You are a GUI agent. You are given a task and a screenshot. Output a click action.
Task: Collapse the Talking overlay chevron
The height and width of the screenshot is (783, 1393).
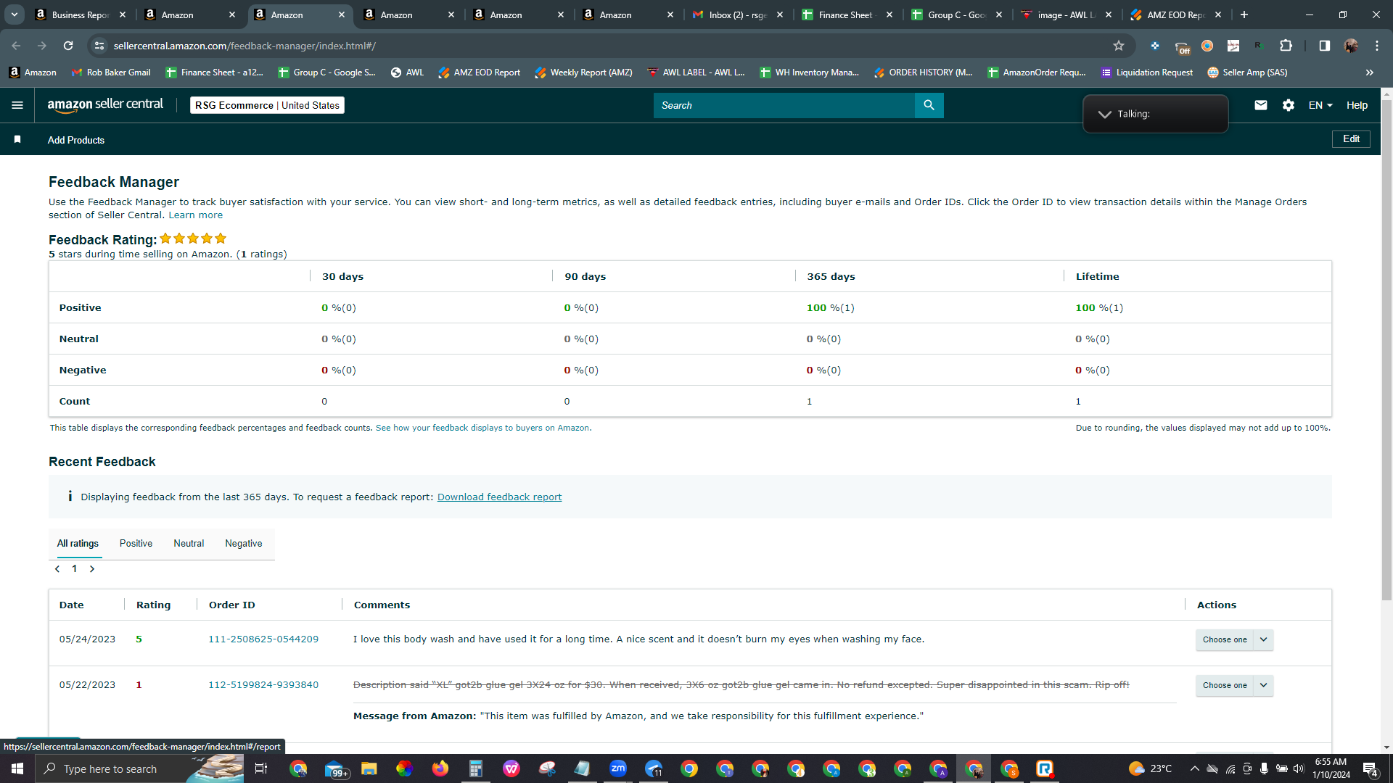point(1104,115)
